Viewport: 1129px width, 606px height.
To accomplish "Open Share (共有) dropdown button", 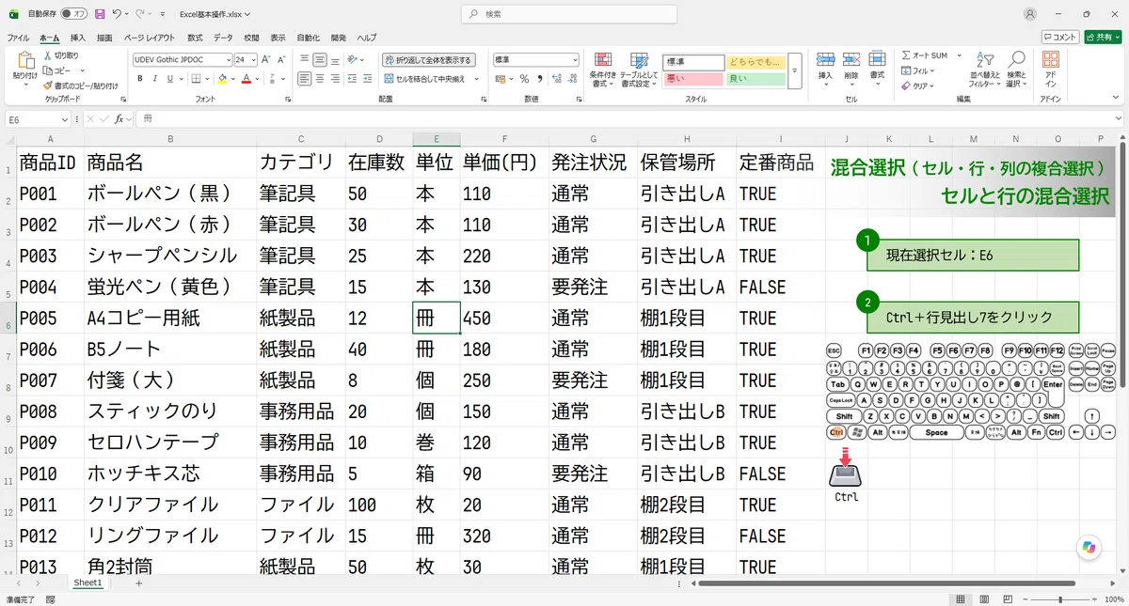I will click(1104, 37).
